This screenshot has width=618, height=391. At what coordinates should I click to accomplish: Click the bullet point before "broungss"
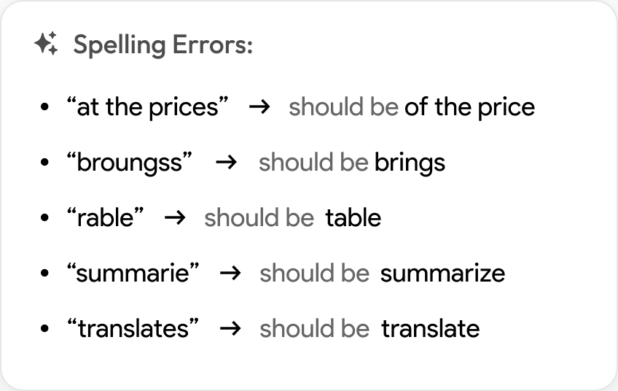click(45, 163)
